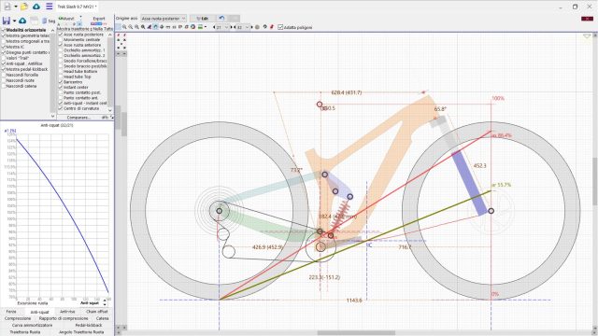This screenshot has width=598, height=336.
Task: Switch to the Pedal-kickback tab
Action: [x=89, y=326]
